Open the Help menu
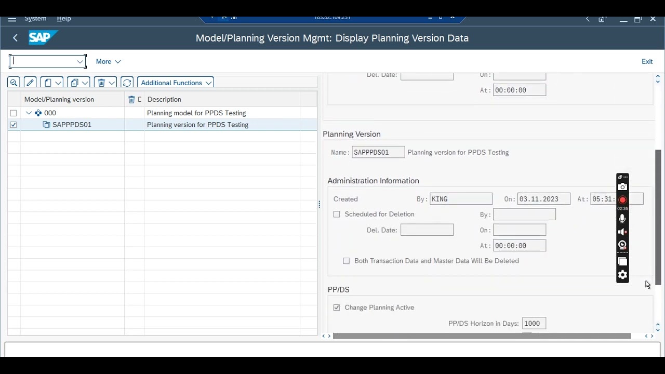 64,19
